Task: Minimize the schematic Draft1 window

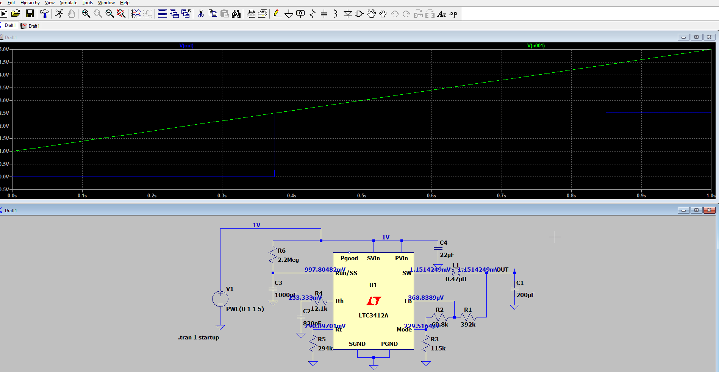Action: [683, 210]
